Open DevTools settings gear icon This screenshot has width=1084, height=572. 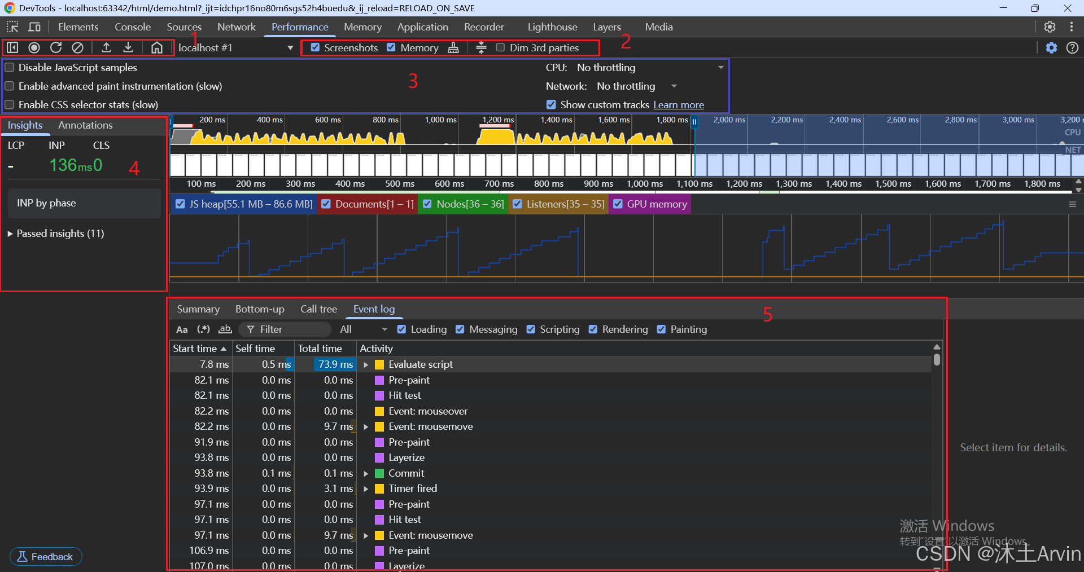(x=1050, y=27)
